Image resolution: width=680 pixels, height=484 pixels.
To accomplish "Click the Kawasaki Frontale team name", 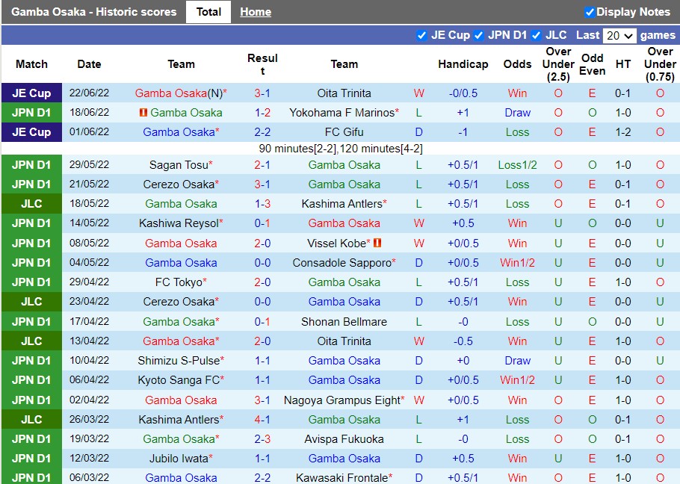I will [x=342, y=477].
